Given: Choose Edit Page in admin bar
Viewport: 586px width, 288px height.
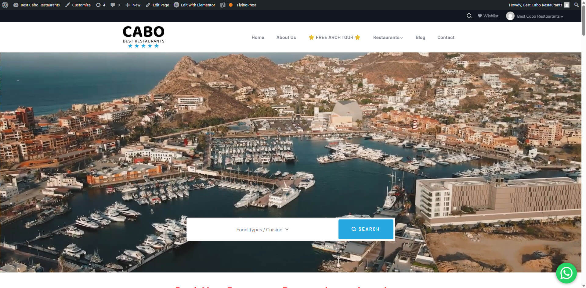Looking at the screenshot, I should click(x=157, y=5).
